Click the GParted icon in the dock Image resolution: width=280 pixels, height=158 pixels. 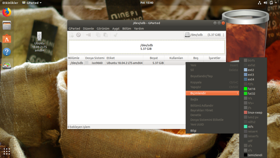[x=7, y=65]
